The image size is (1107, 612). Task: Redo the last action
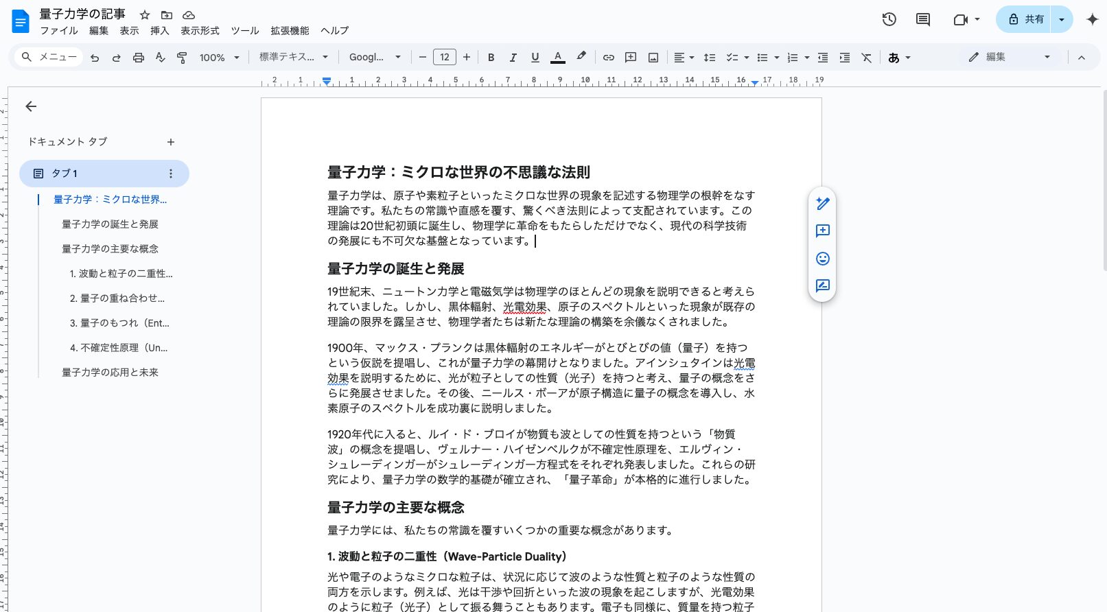coord(117,58)
